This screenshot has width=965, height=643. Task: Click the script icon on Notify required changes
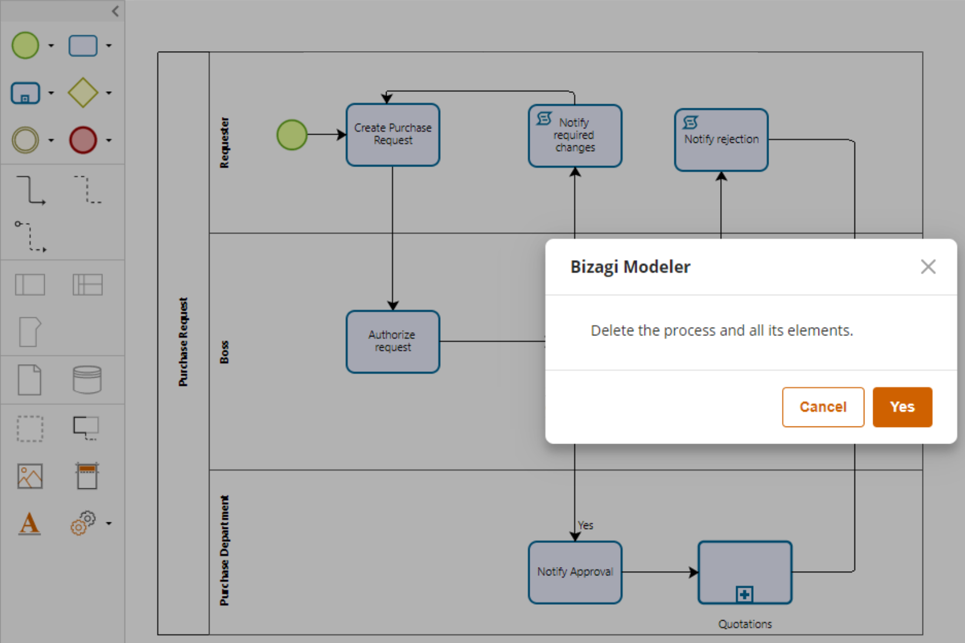544,119
